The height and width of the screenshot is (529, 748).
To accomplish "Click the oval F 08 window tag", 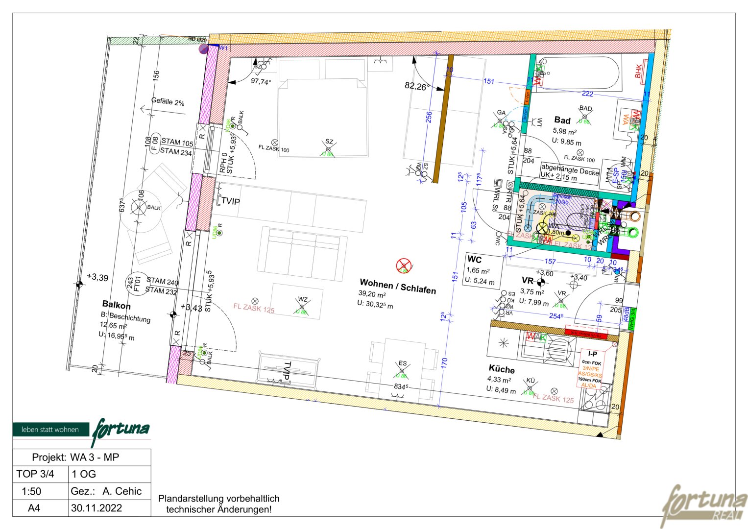I will 155,144.
